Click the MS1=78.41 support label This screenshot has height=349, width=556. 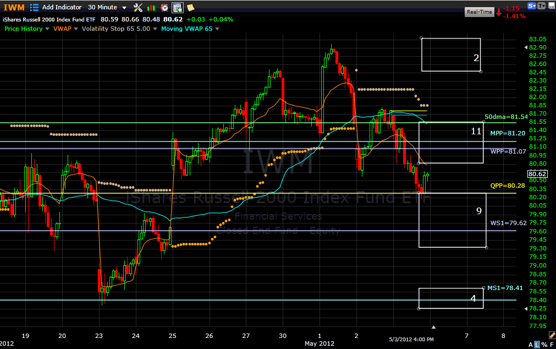pyautogui.click(x=505, y=288)
